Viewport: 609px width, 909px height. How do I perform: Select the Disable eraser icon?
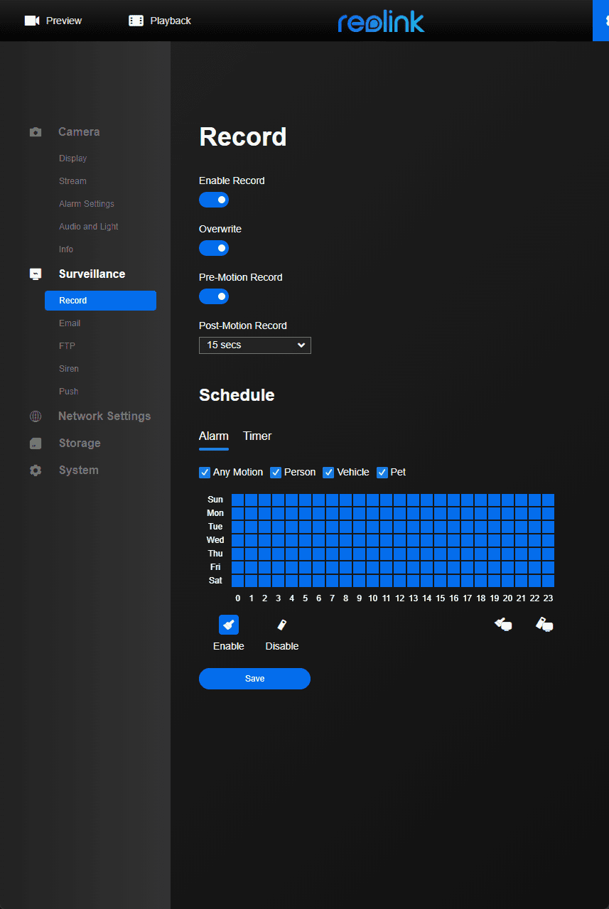coord(282,625)
